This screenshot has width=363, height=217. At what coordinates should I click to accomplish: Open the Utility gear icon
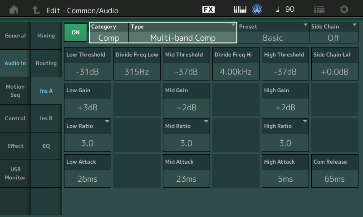[344, 9]
